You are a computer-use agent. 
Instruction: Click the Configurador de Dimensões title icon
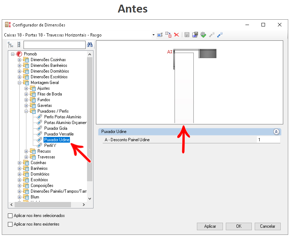8,25
